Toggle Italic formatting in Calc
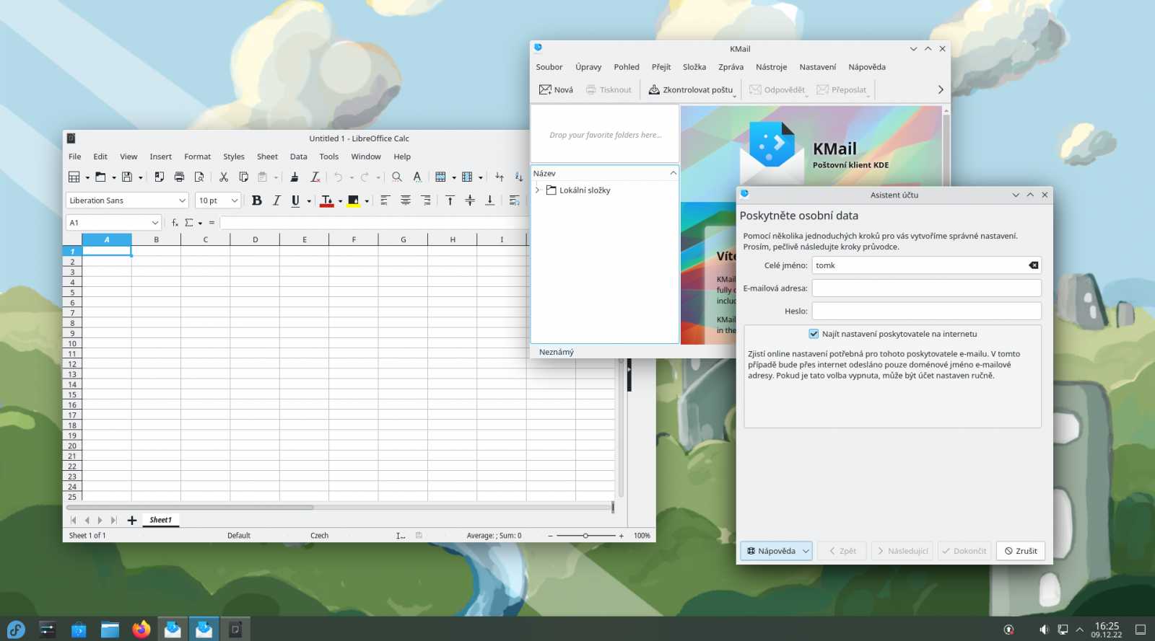1155x641 pixels. point(276,200)
